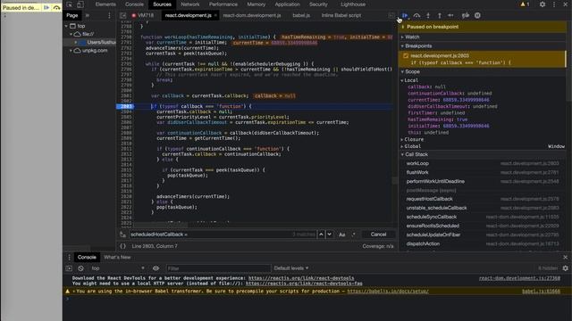Viewport: 572px width, 321px height.
Task: Open the Inline Babel script tab
Action: coord(341,15)
